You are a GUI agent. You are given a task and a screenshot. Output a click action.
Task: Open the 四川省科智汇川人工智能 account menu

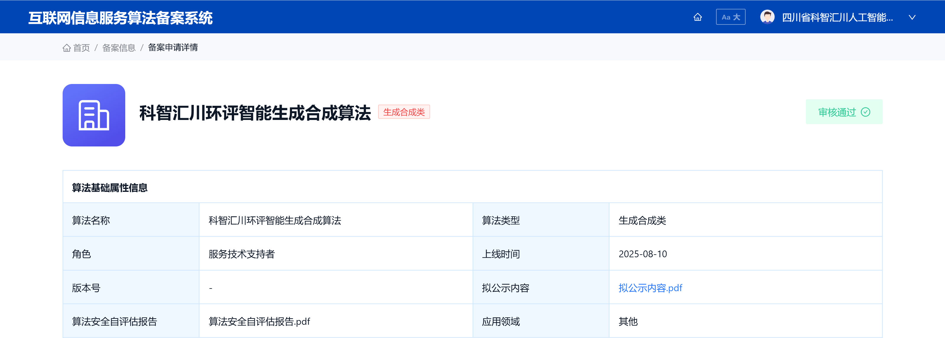pos(833,17)
